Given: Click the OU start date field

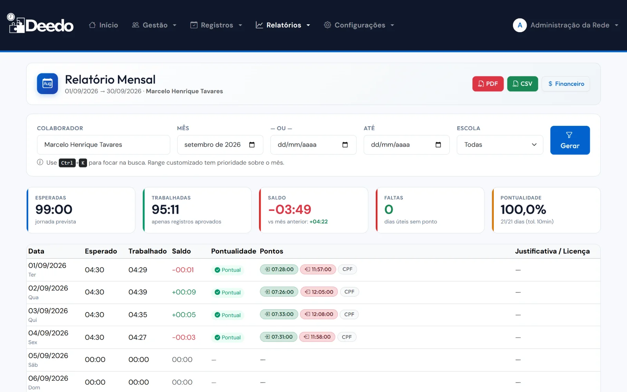Looking at the screenshot, I should (313, 145).
